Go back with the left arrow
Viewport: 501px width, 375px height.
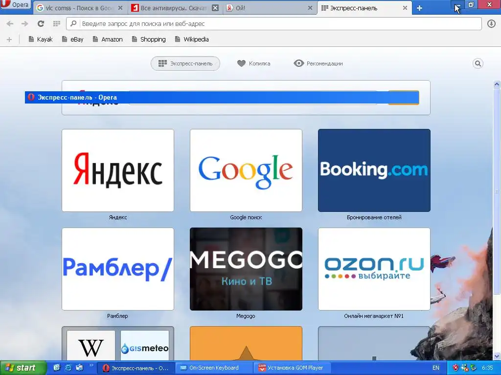(x=10, y=23)
